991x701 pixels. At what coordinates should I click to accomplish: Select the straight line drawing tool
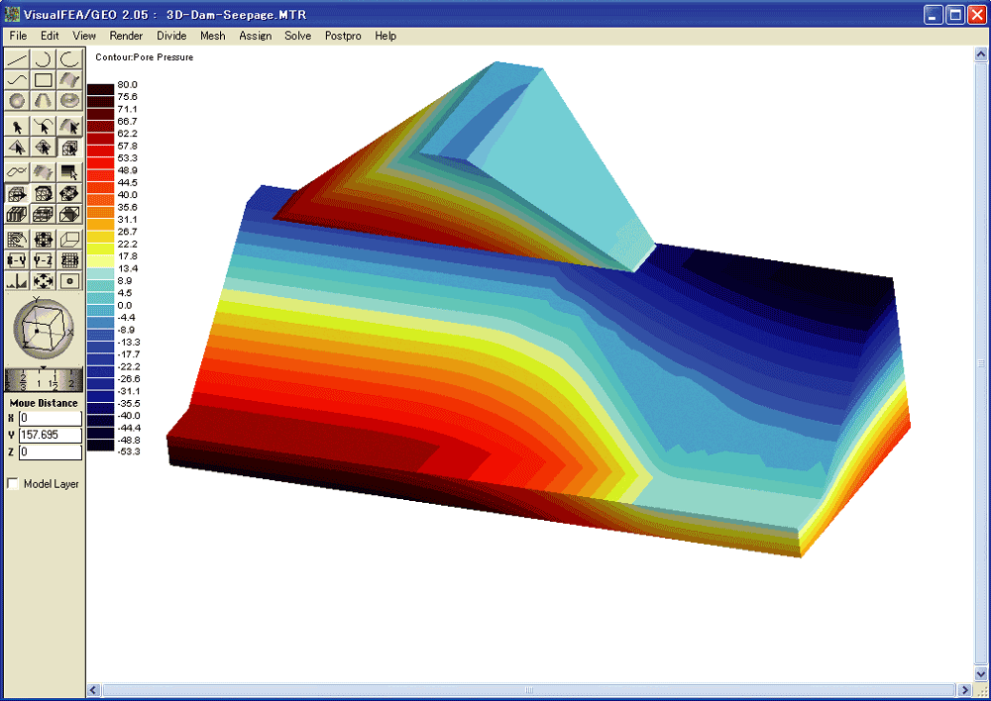(x=17, y=59)
